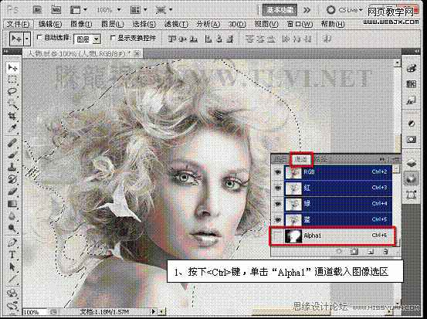Select the Type tool

12,254
